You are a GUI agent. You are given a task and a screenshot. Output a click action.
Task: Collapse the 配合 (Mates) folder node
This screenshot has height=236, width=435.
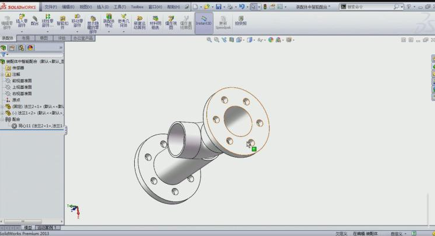(2, 119)
